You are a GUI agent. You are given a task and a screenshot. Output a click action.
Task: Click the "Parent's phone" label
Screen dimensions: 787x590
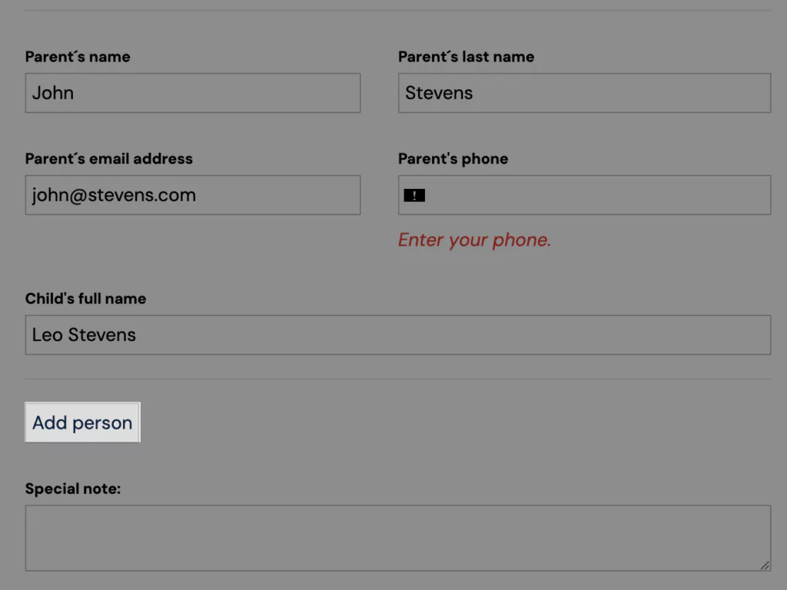tap(453, 158)
